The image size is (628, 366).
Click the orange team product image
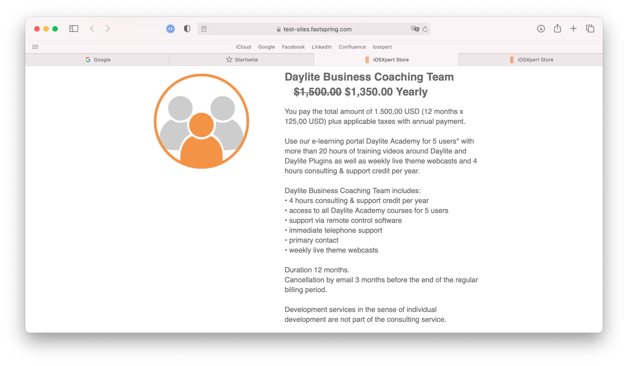coord(202,121)
